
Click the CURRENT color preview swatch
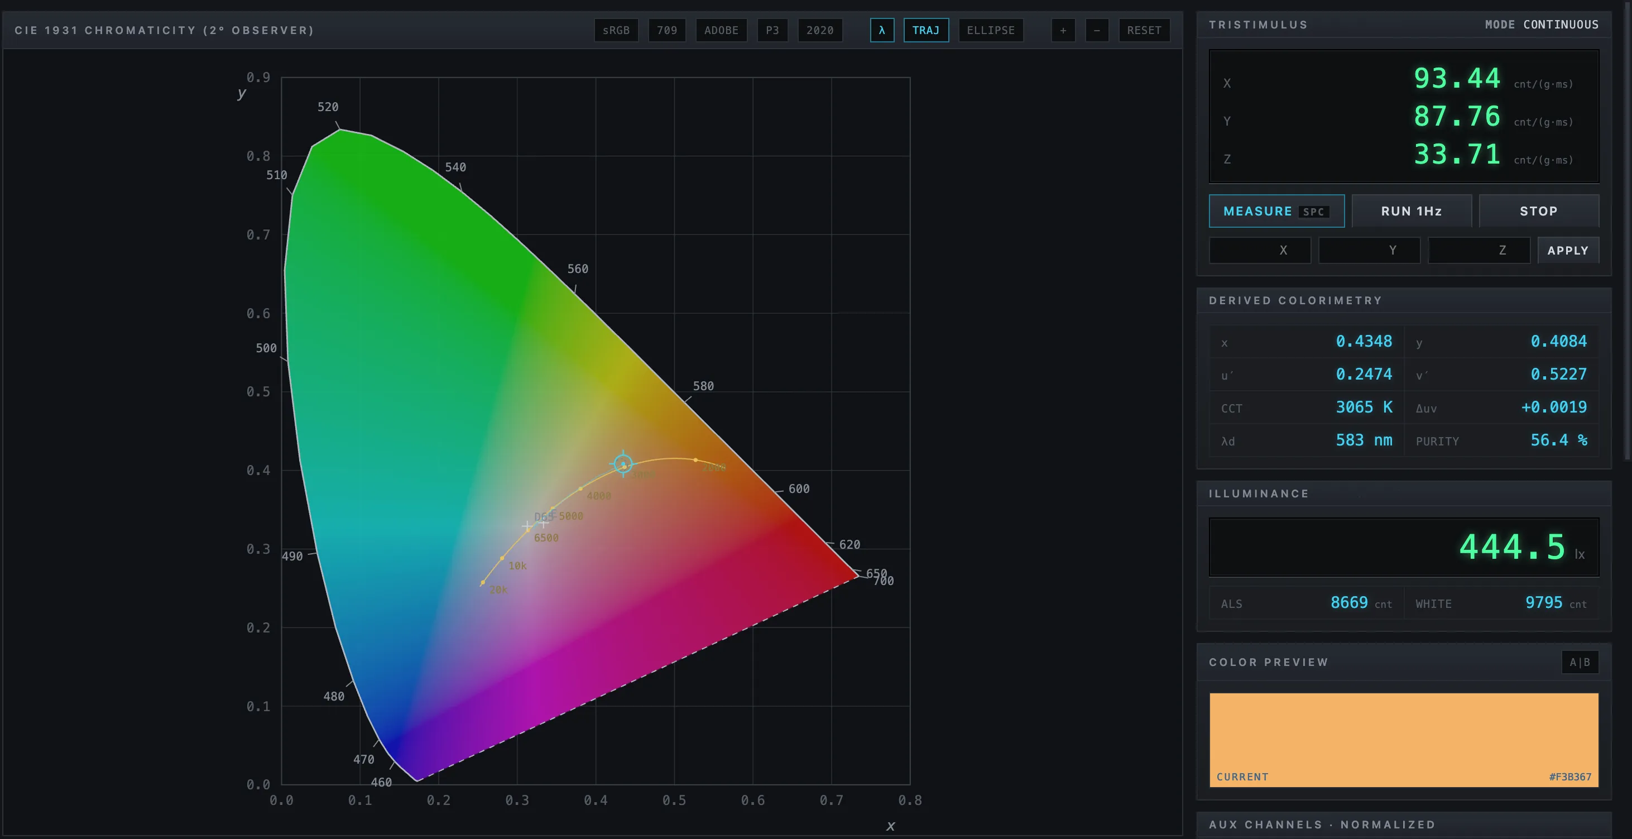(1404, 740)
